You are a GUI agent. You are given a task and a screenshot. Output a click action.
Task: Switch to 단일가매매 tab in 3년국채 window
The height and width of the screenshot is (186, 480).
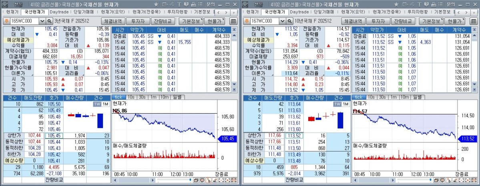84,12
